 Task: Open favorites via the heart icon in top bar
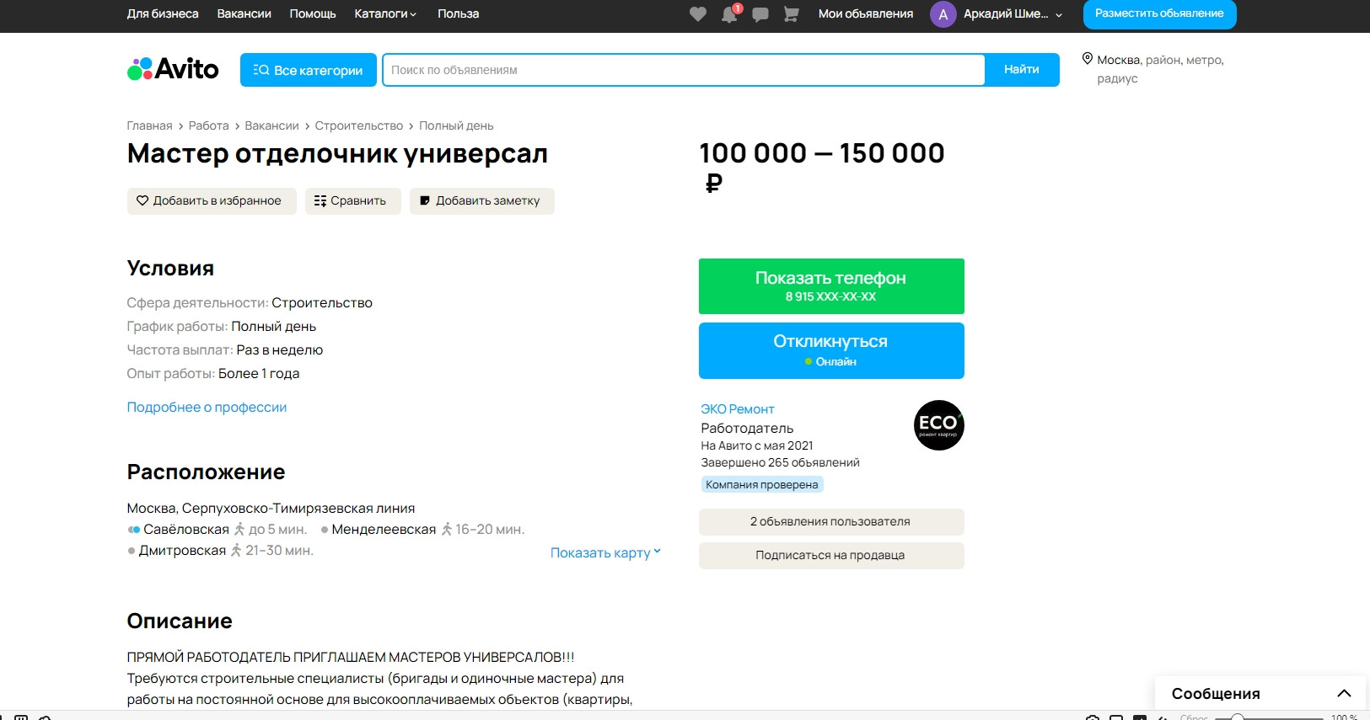pyautogui.click(x=698, y=14)
